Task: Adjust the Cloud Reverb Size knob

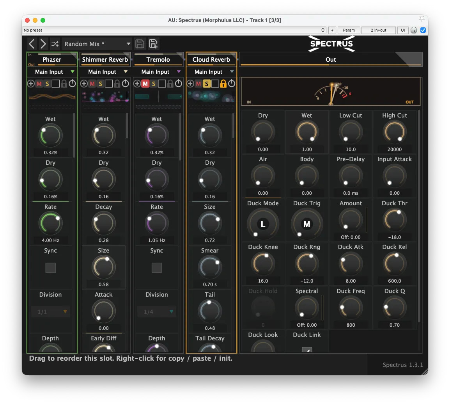Action: [210, 223]
